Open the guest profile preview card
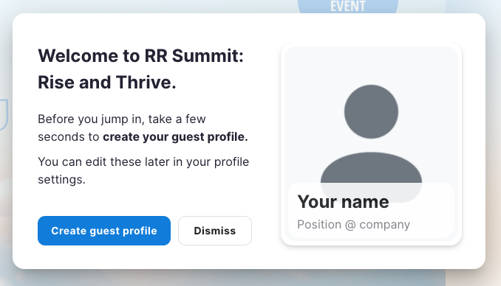Viewport: 501px width, 286px height. pos(371,144)
